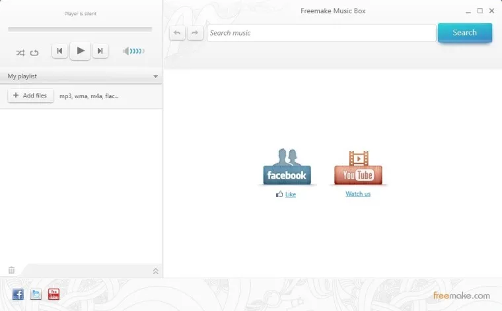The height and width of the screenshot is (311, 502).
Task: Open the Twitter icon in the footer
Action: pos(36,294)
